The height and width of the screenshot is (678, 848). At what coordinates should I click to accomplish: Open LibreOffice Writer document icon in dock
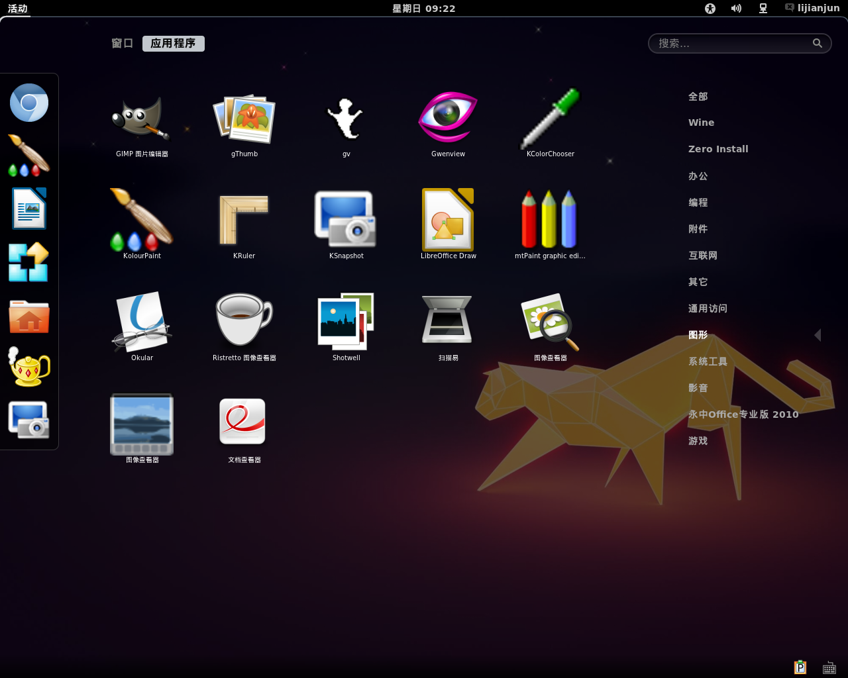tap(29, 208)
